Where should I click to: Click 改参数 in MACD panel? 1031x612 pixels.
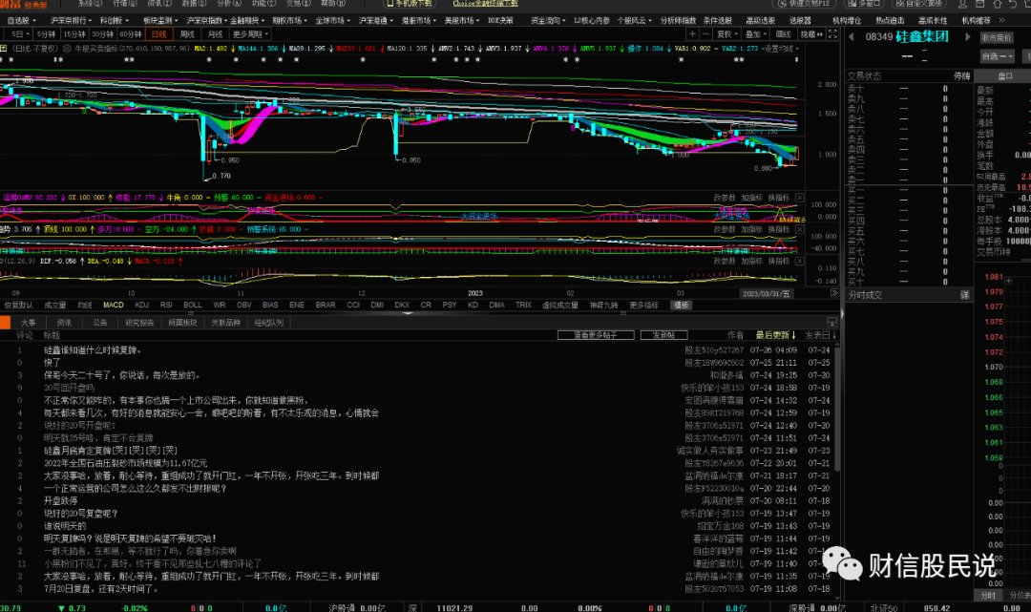pos(725,261)
